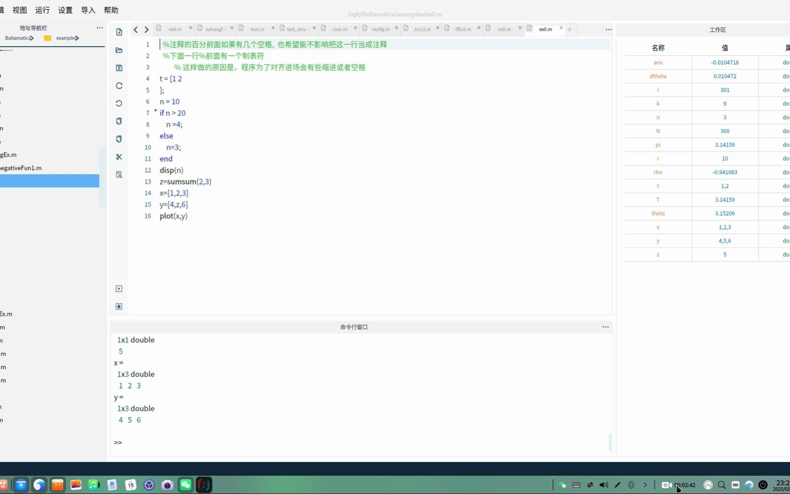Open the calendar app in dock
The width and height of the screenshot is (790, 494).
coord(131,485)
